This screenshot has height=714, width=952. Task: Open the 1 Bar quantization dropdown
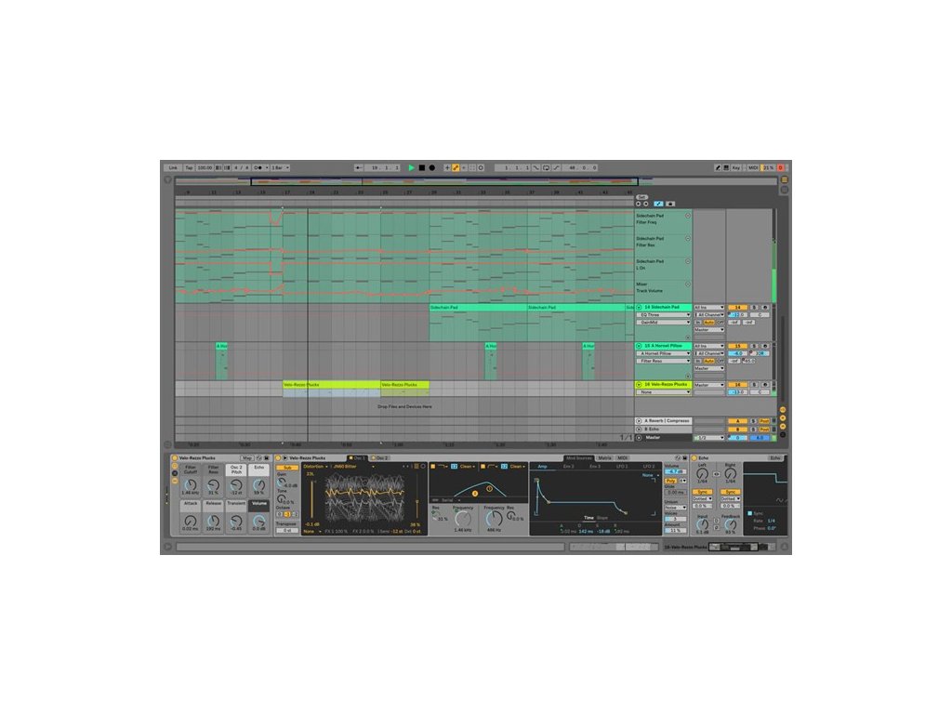coord(280,167)
